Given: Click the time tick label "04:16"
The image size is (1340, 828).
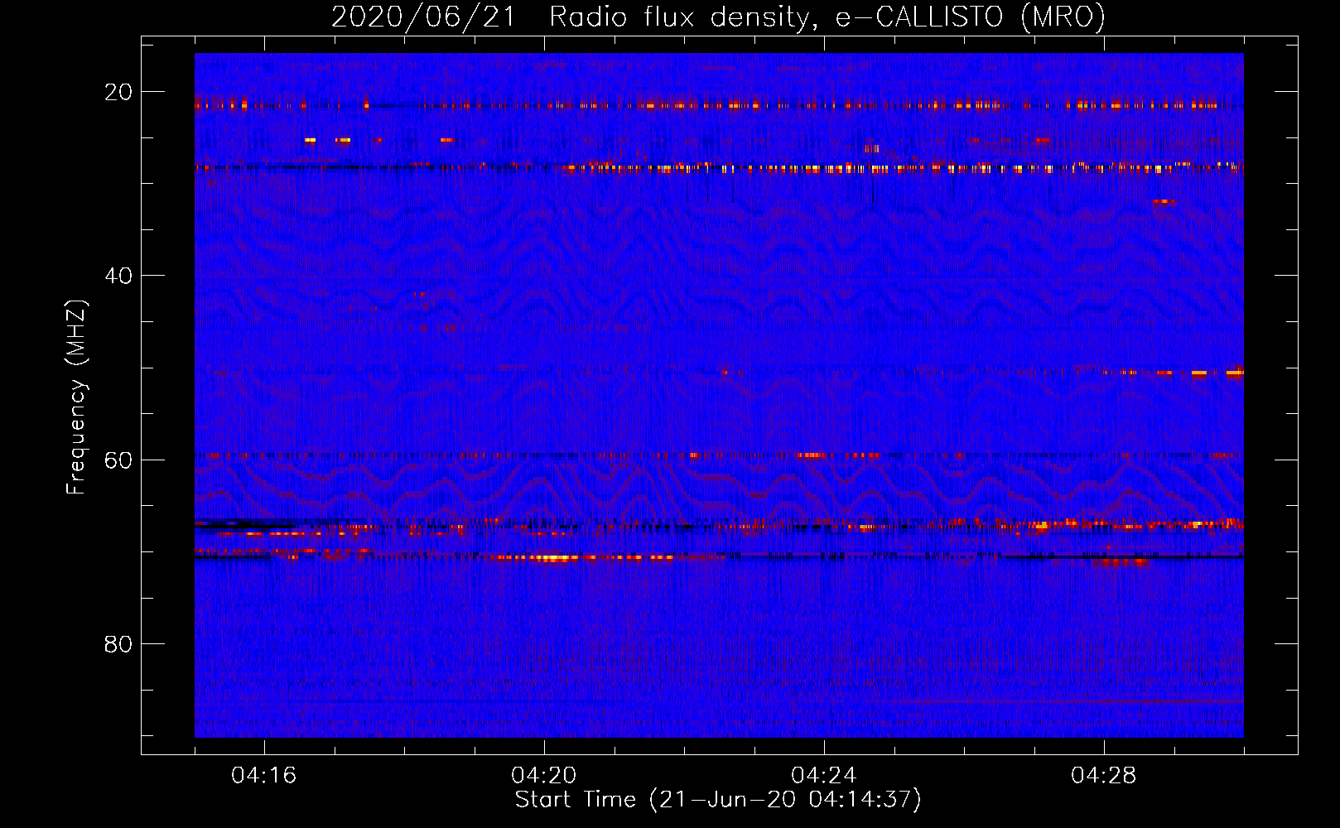Looking at the screenshot, I should tap(264, 775).
